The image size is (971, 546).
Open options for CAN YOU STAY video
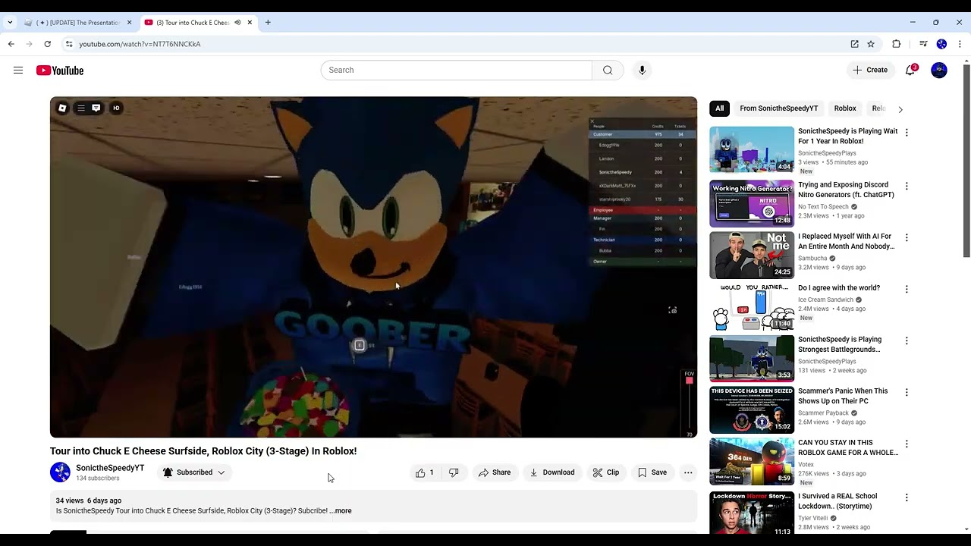point(907,444)
